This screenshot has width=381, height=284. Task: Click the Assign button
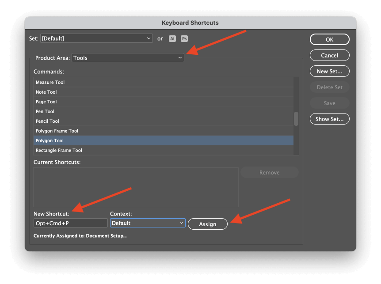tap(208, 224)
